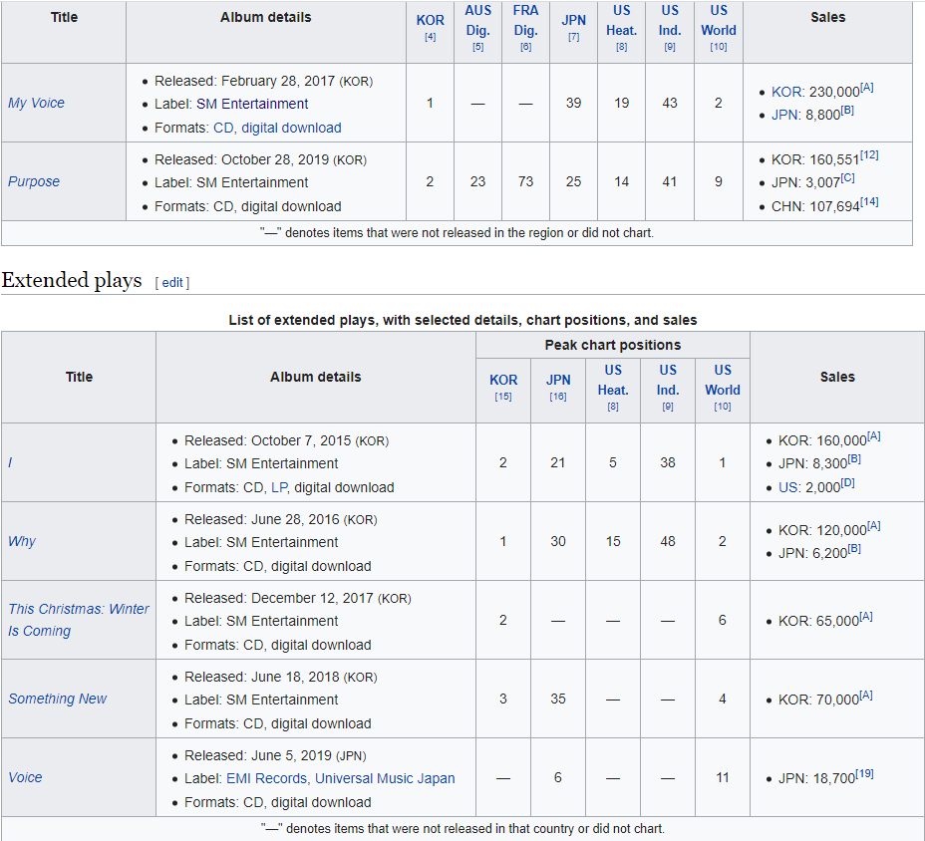Open the EMI Records label link

pyautogui.click(x=267, y=778)
